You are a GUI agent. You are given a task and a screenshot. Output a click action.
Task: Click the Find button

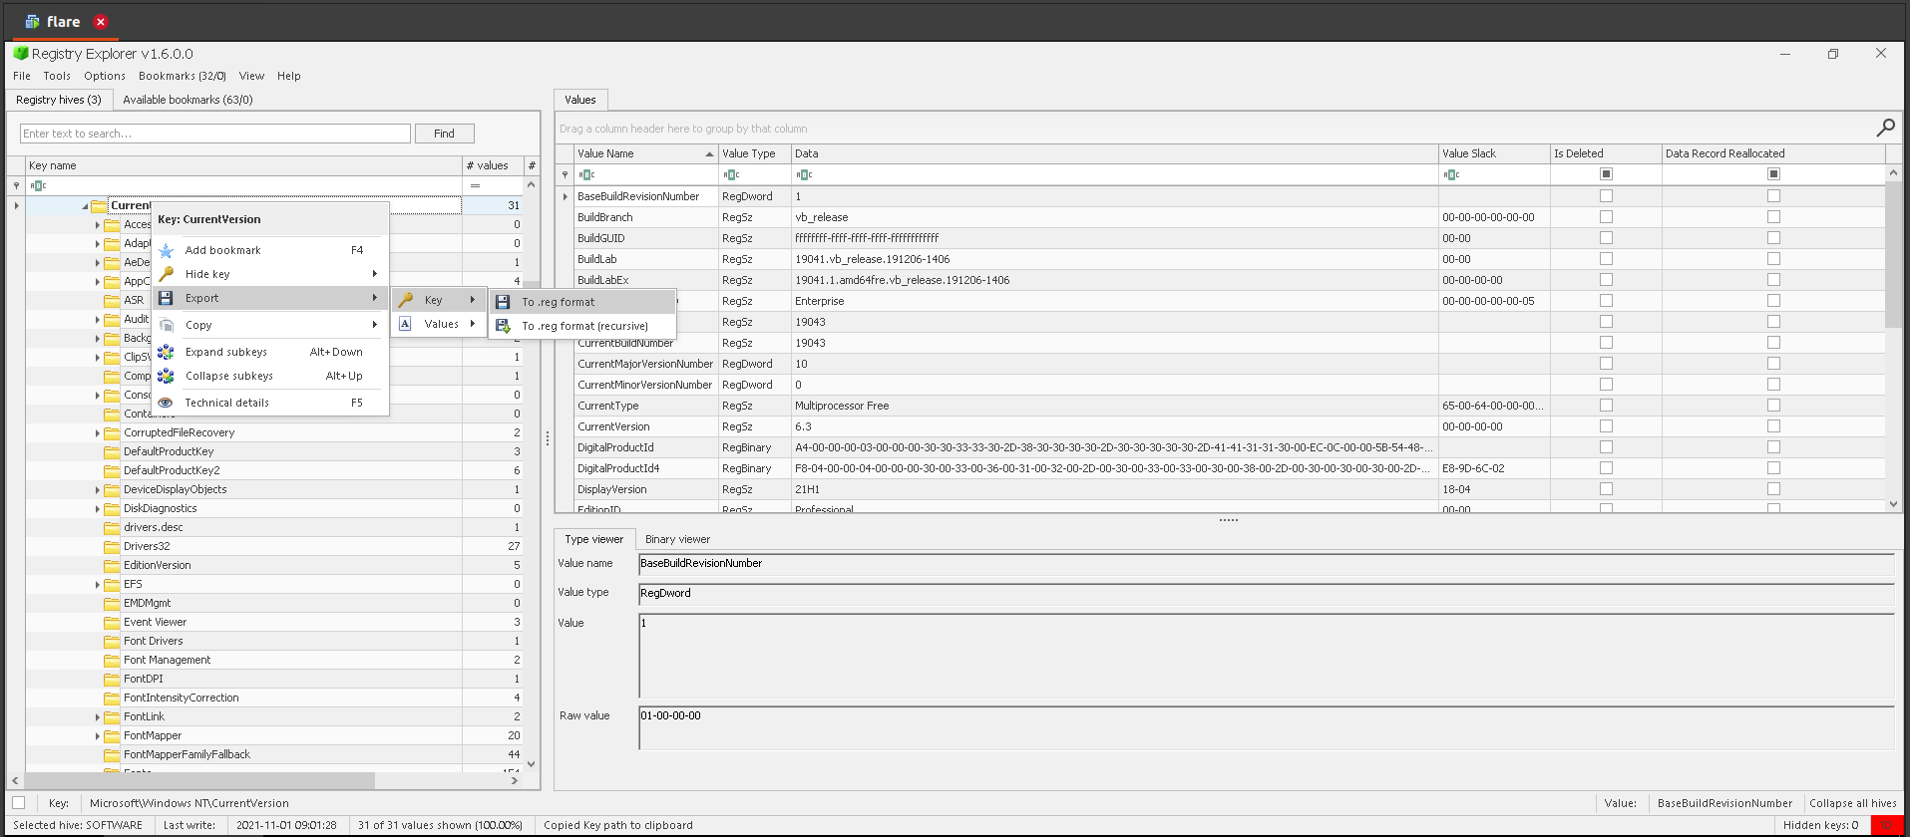[x=444, y=134]
